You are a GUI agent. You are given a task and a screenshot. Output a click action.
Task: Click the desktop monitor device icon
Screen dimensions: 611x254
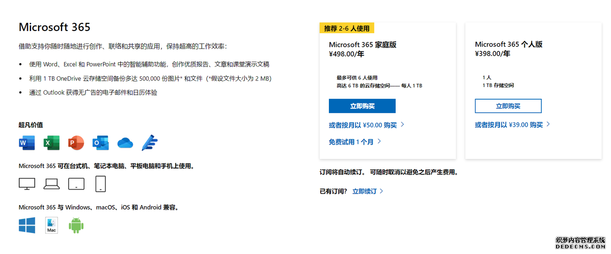click(x=27, y=184)
